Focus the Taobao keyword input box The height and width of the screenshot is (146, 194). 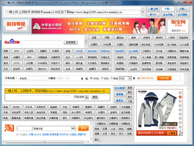(25, 129)
